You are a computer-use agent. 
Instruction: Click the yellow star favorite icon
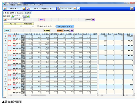coord(24,9)
